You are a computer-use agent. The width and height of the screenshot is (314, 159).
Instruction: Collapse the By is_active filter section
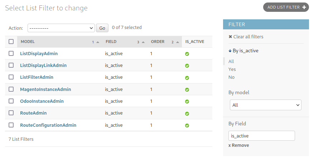click(243, 51)
